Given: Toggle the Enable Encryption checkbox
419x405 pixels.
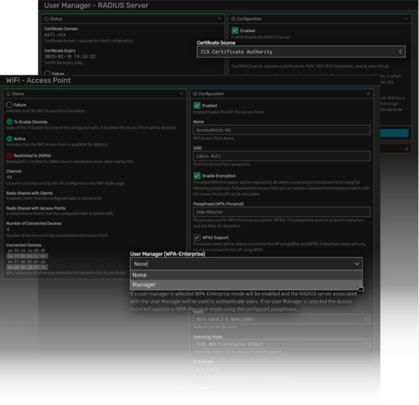Looking at the screenshot, I should point(197,176).
